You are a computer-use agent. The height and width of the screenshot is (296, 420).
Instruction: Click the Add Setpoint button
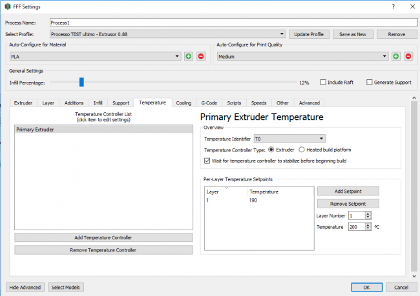(x=348, y=192)
